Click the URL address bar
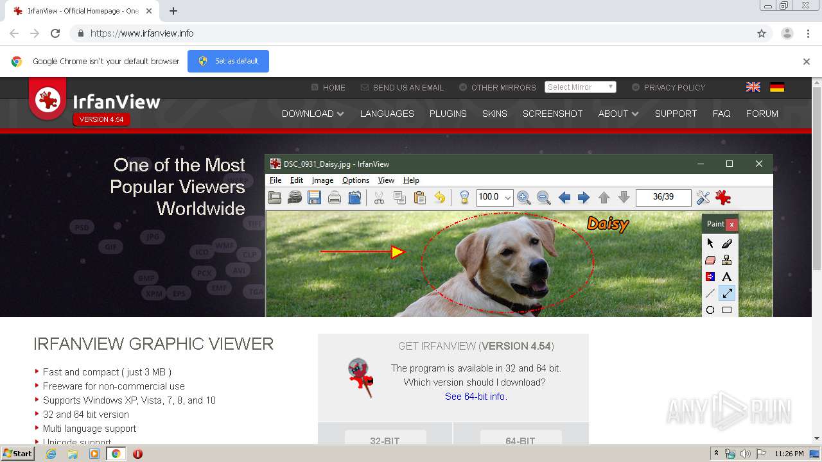The width and height of the screenshot is (822, 462). pyautogui.click(x=411, y=33)
